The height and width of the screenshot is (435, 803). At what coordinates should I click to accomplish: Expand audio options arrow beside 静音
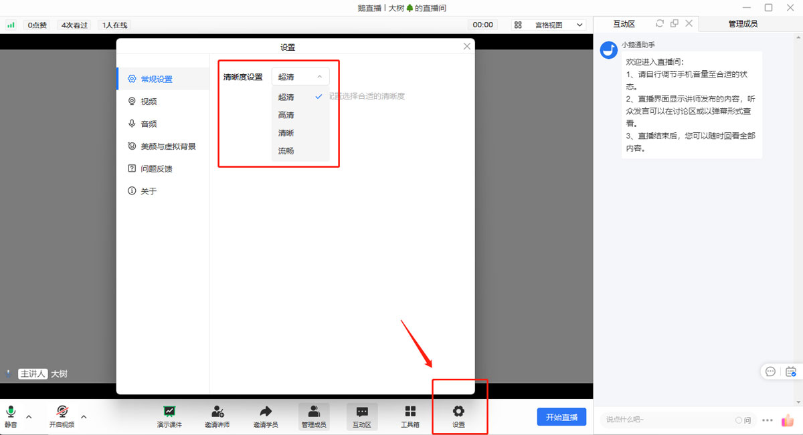click(28, 417)
